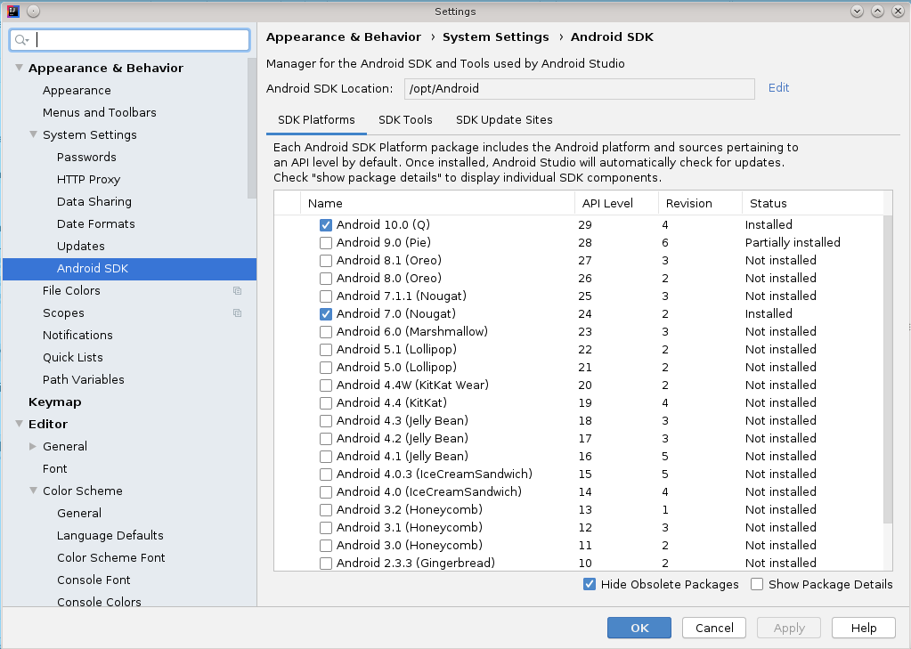Select Date Formats settings
The width and height of the screenshot is (911, 649).
[96, 223]
